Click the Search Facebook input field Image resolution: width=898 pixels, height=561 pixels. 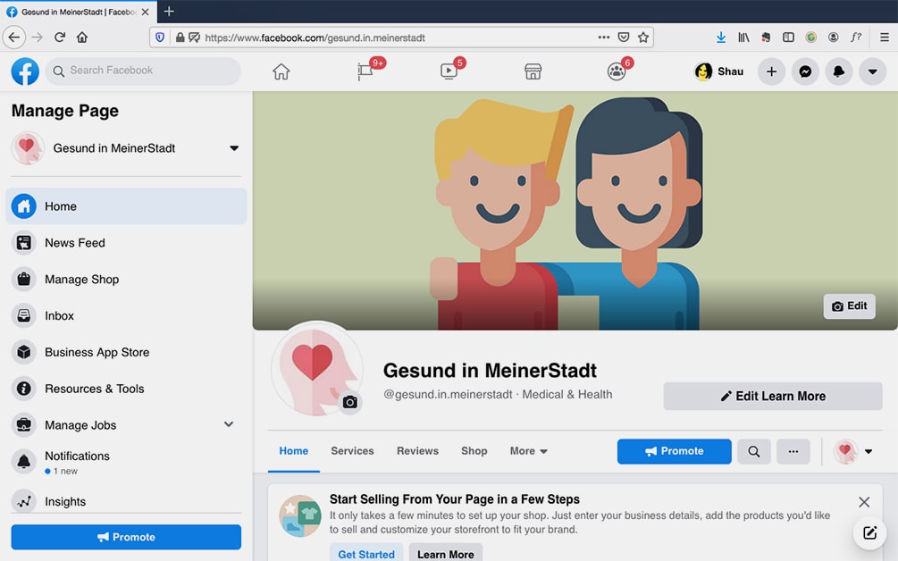(143, 71)
